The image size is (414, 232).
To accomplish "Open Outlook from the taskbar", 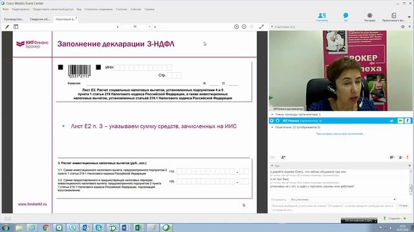I will point(86,227).
